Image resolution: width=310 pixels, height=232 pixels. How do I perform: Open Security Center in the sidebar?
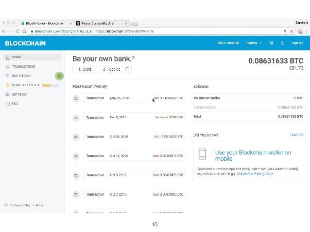[x=32, y=85]
